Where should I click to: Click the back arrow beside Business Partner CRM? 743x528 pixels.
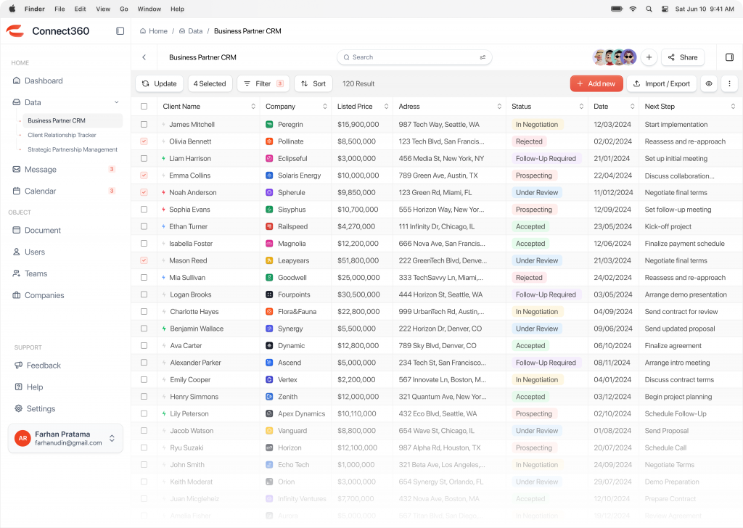coord(144,57)
